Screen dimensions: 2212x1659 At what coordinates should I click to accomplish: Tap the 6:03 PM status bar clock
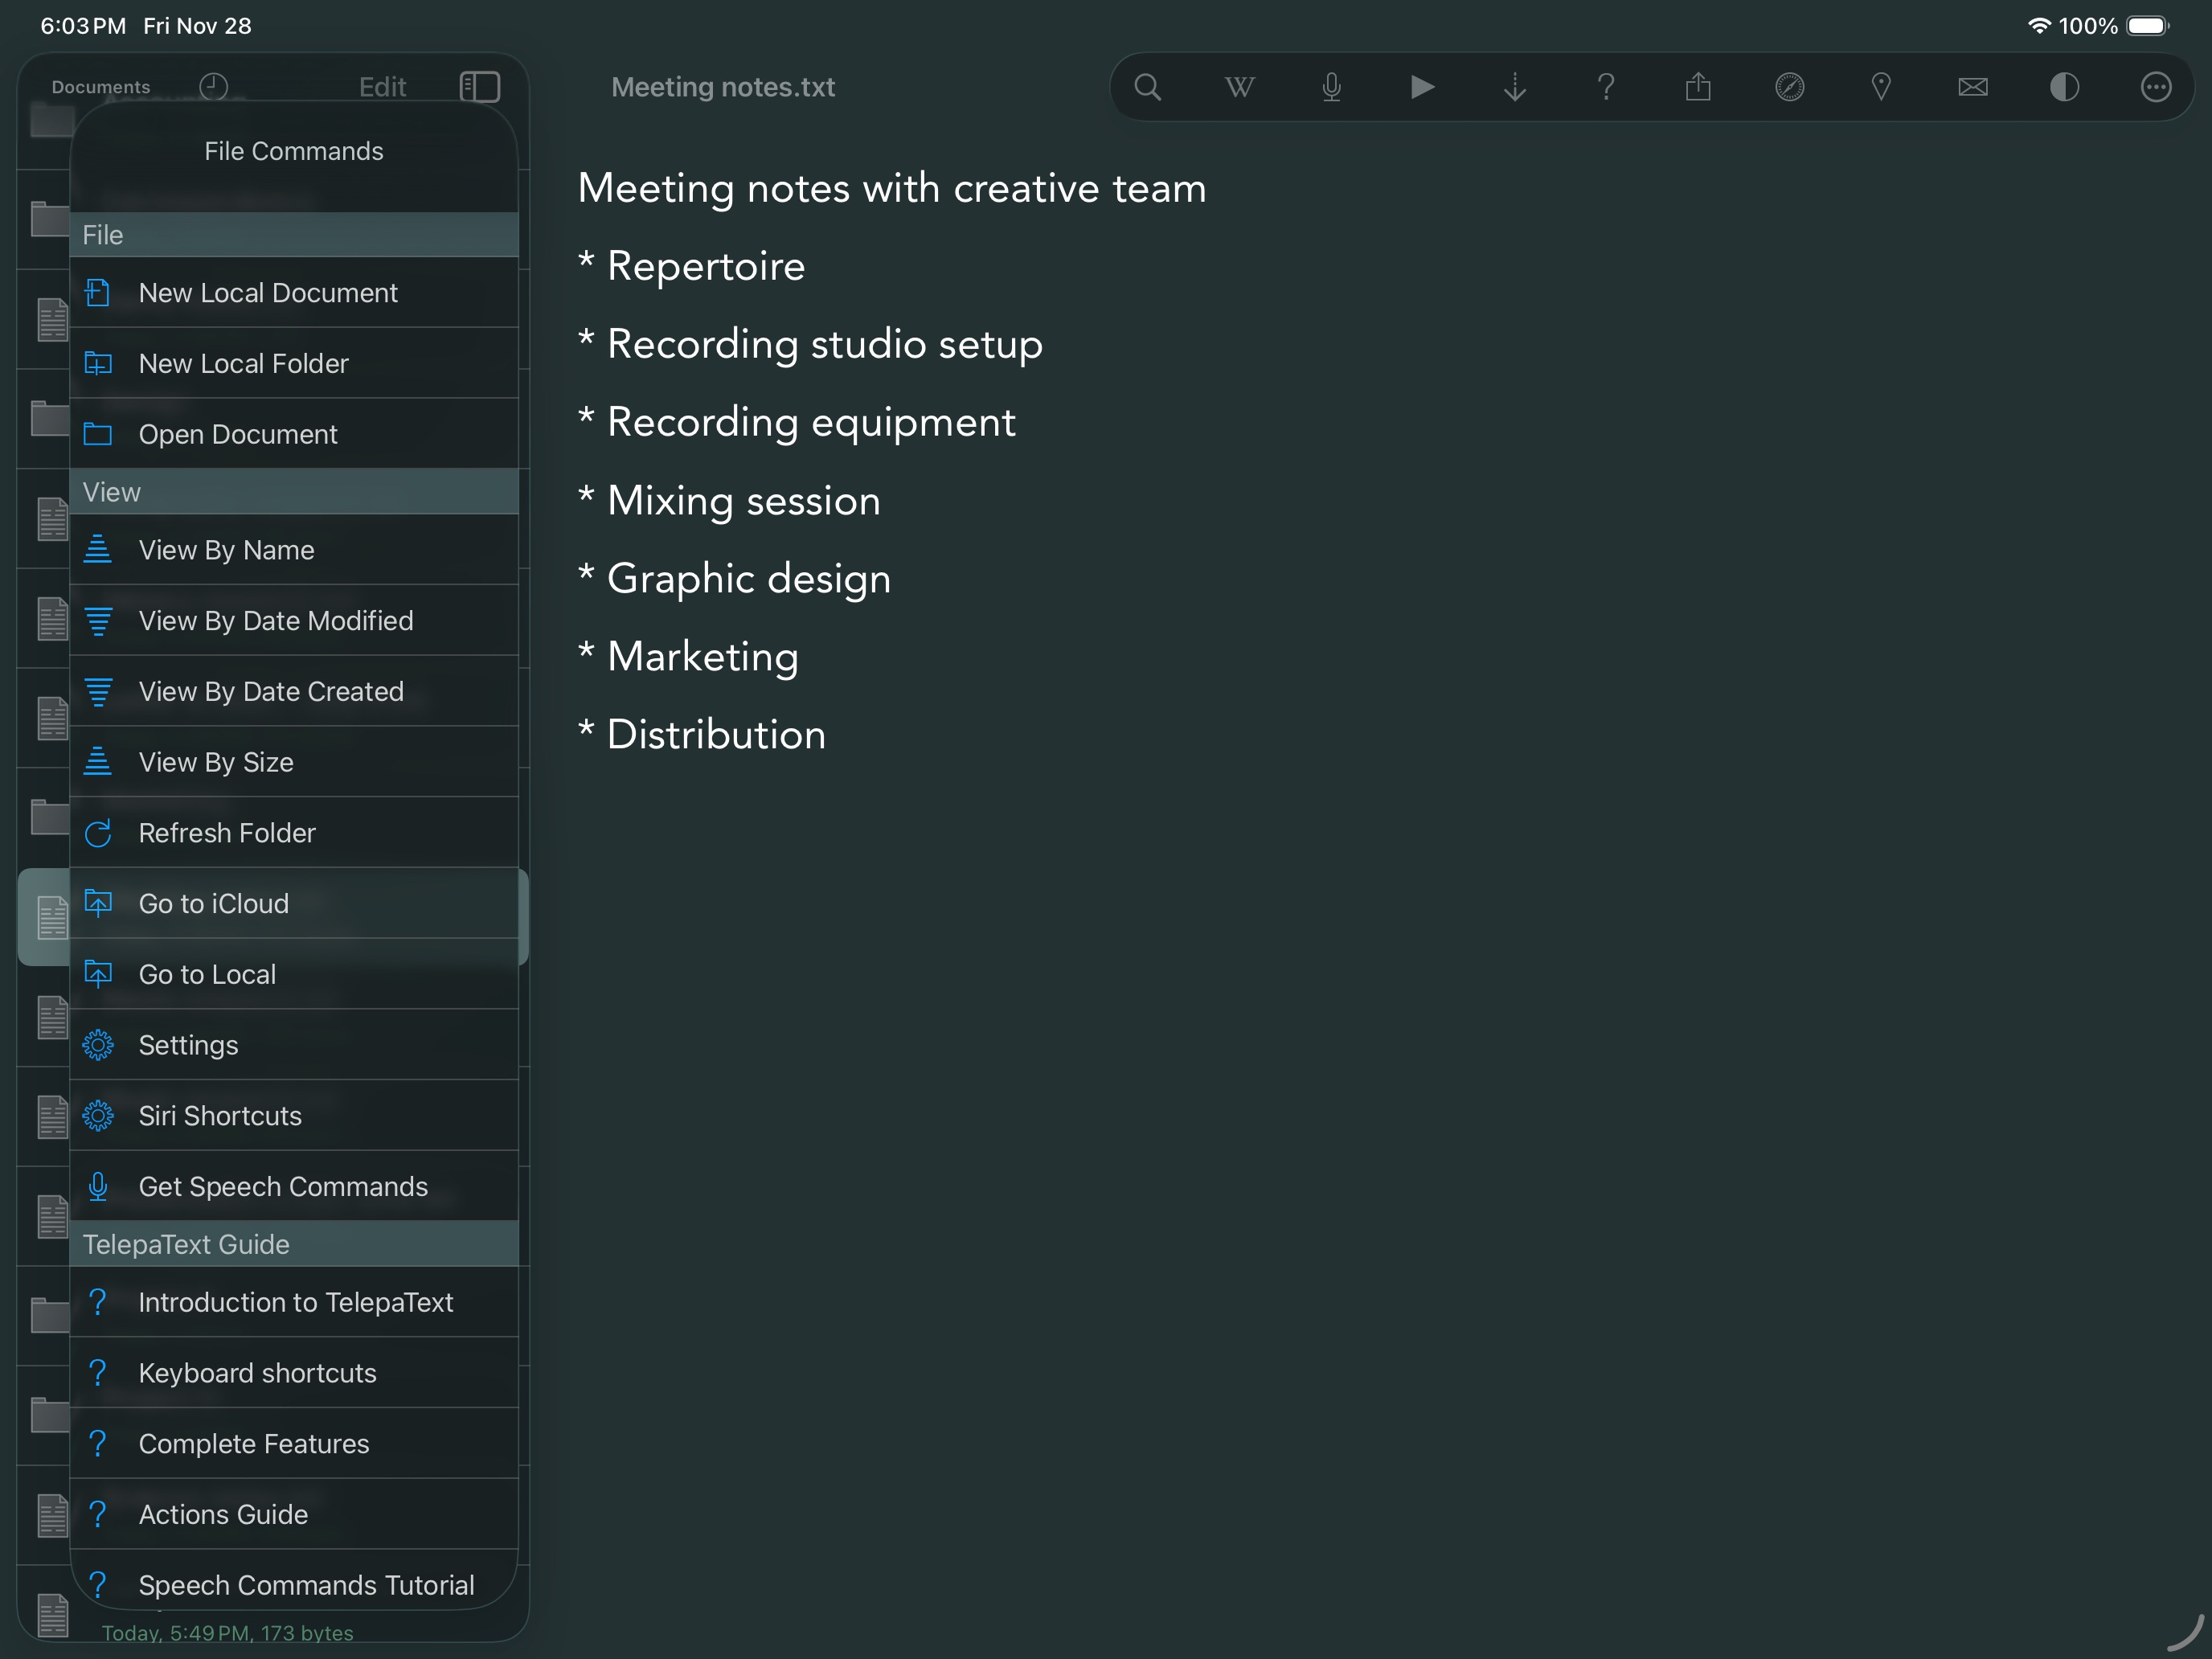click(x=83, y=26)
